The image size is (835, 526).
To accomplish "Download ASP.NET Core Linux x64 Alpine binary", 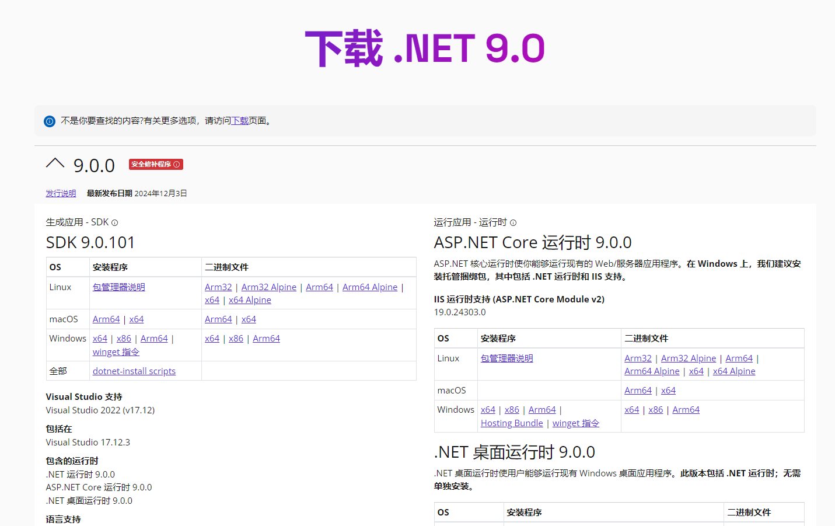I will 734,371.
